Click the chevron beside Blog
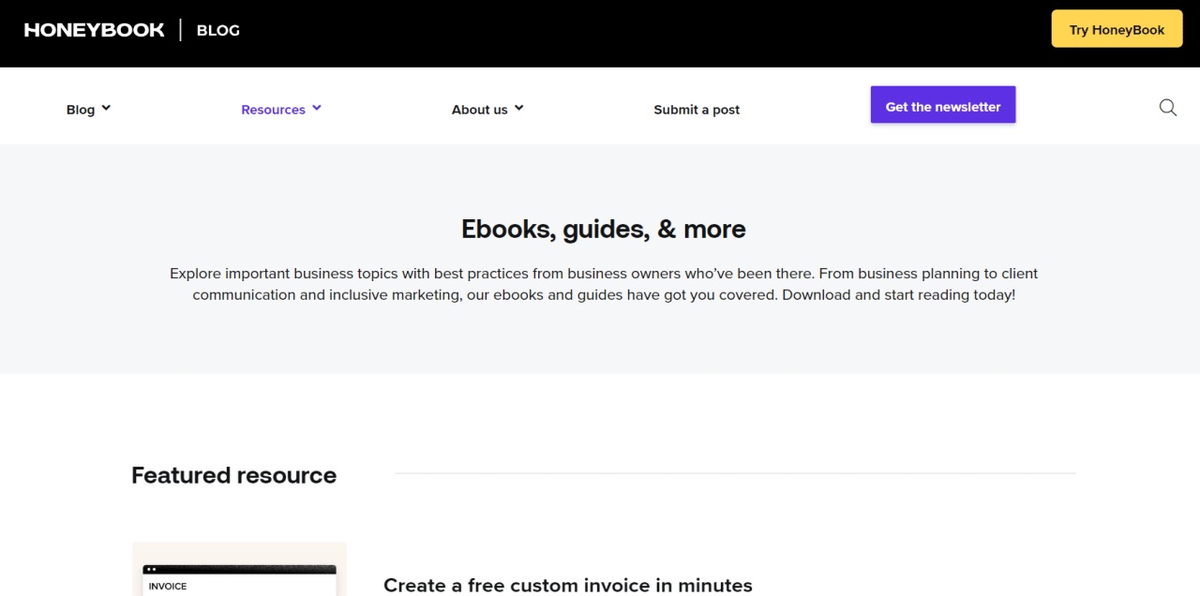Screen dimensions: 1200x596 point(107,108)
